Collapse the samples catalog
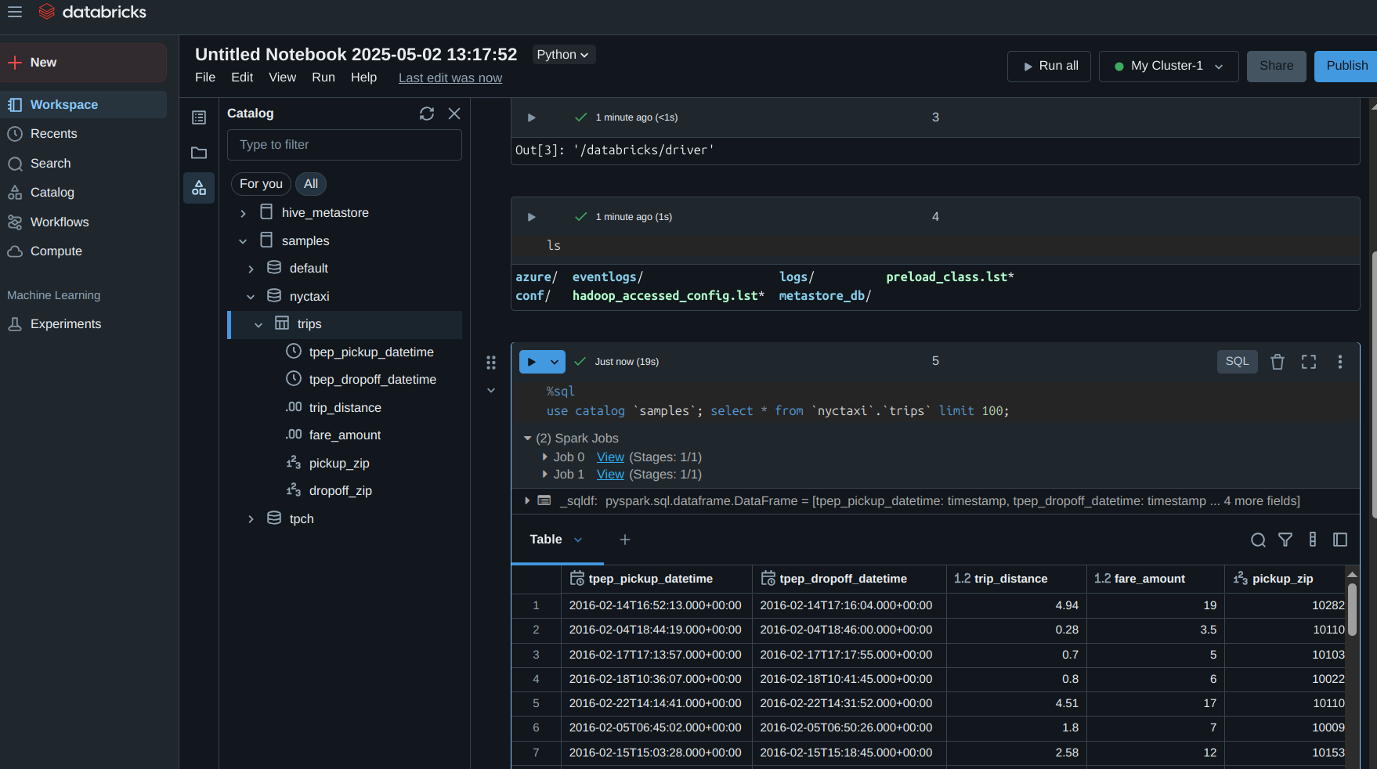 243,241
